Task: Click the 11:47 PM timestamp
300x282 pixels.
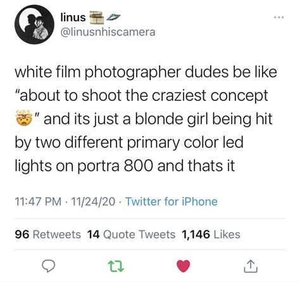Action: point(38,201)
